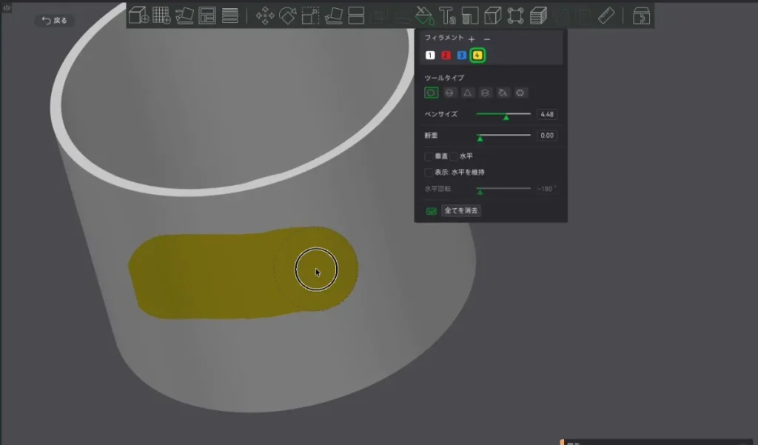Click the 戻る back button
Image resolution: width=758 pixels, height=445 pixels.
tap(54, 20)
